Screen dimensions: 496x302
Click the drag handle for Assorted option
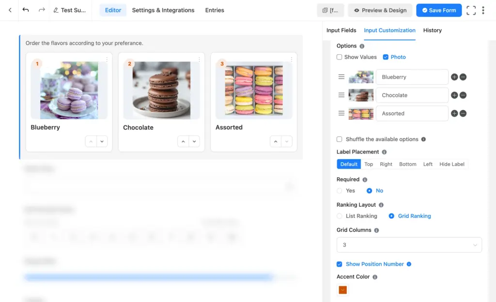click(x=341, y=113)
